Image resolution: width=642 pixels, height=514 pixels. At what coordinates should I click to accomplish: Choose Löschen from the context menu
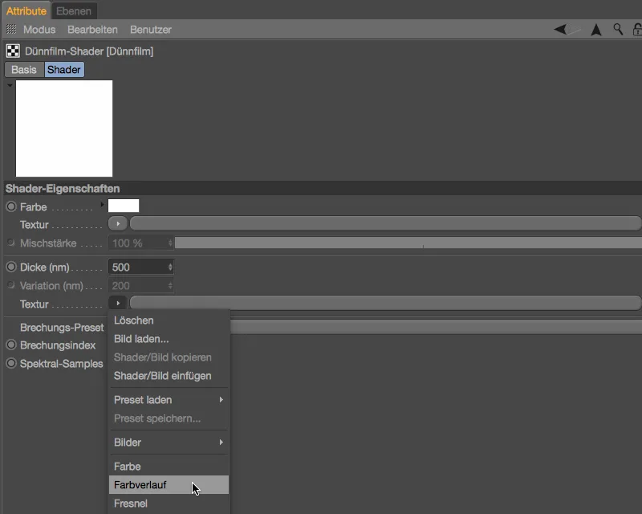pyautogui.click(x=169, y=320)
